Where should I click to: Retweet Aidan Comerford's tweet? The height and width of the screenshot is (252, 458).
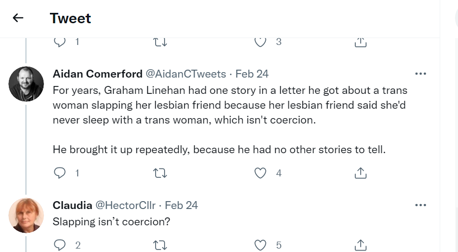161,172
